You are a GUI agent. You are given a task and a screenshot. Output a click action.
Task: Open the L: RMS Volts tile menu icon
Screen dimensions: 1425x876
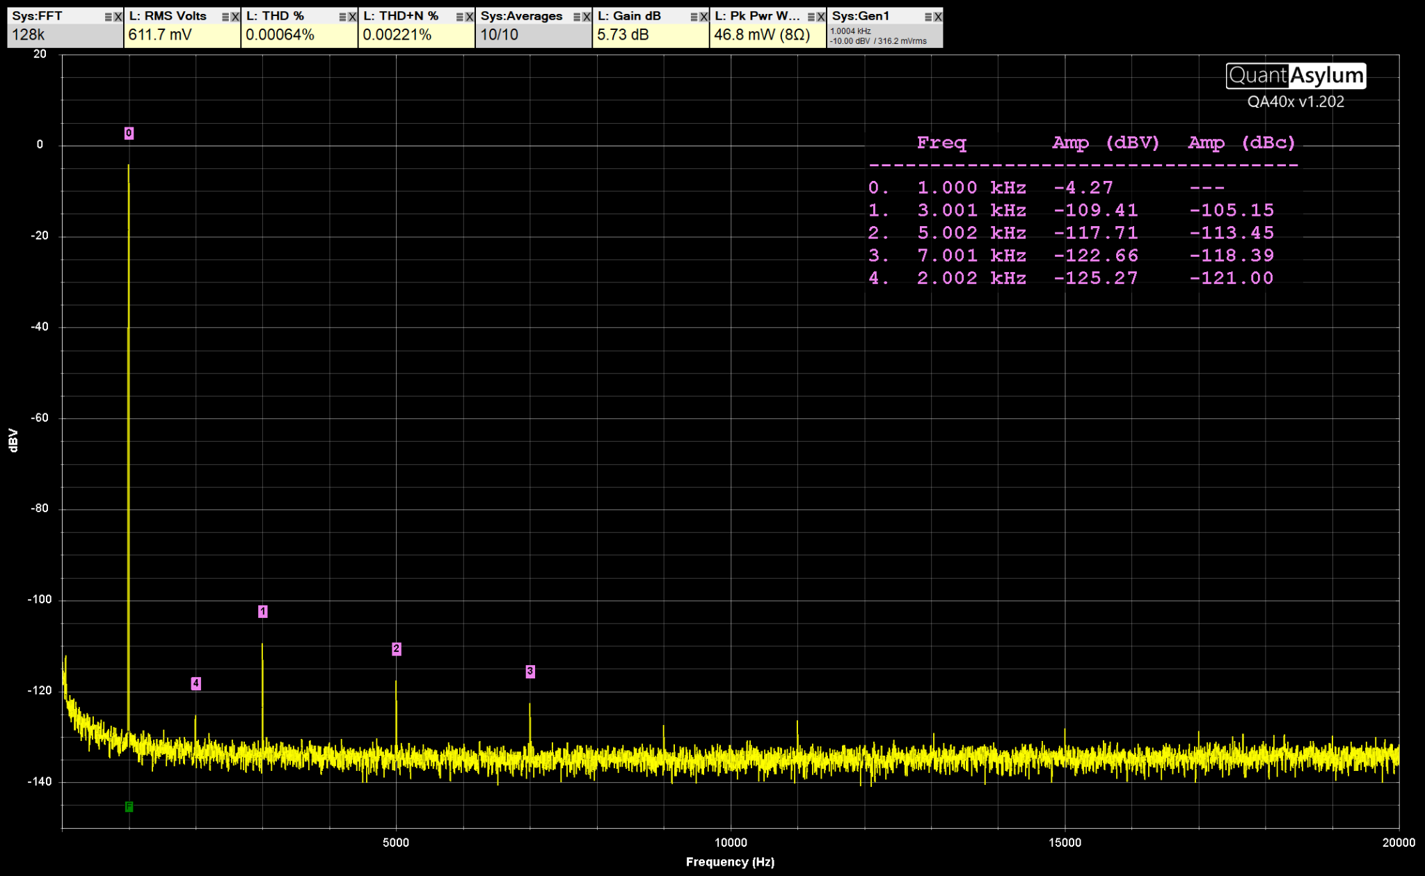pos(225,17)
